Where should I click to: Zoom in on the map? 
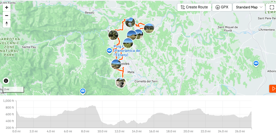(x=7, y=8)
